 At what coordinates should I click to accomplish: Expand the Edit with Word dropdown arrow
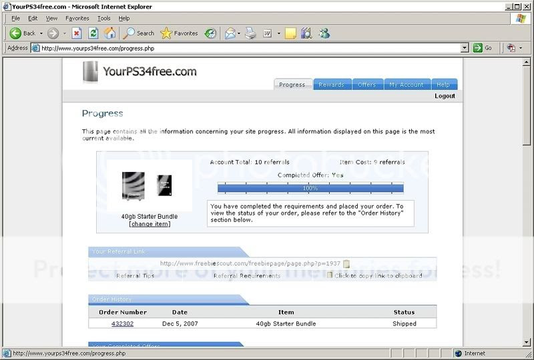(279, 33)
